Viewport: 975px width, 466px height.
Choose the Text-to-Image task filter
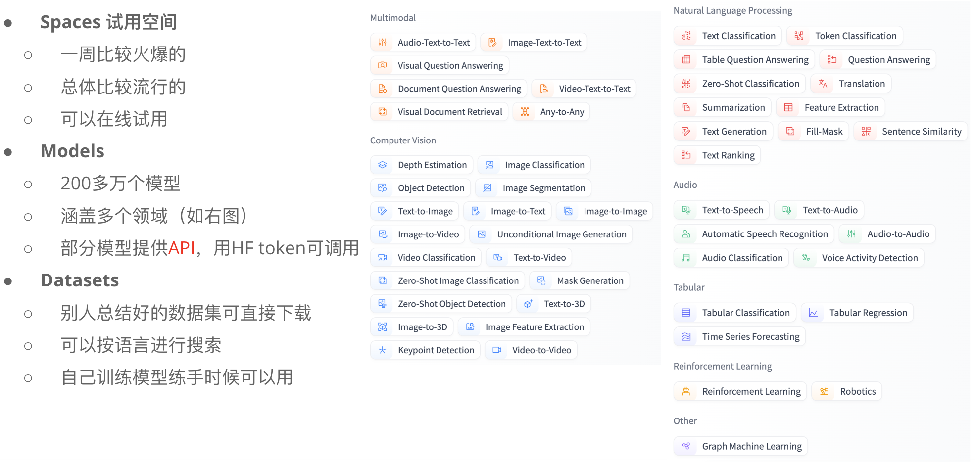click(415, 211)
